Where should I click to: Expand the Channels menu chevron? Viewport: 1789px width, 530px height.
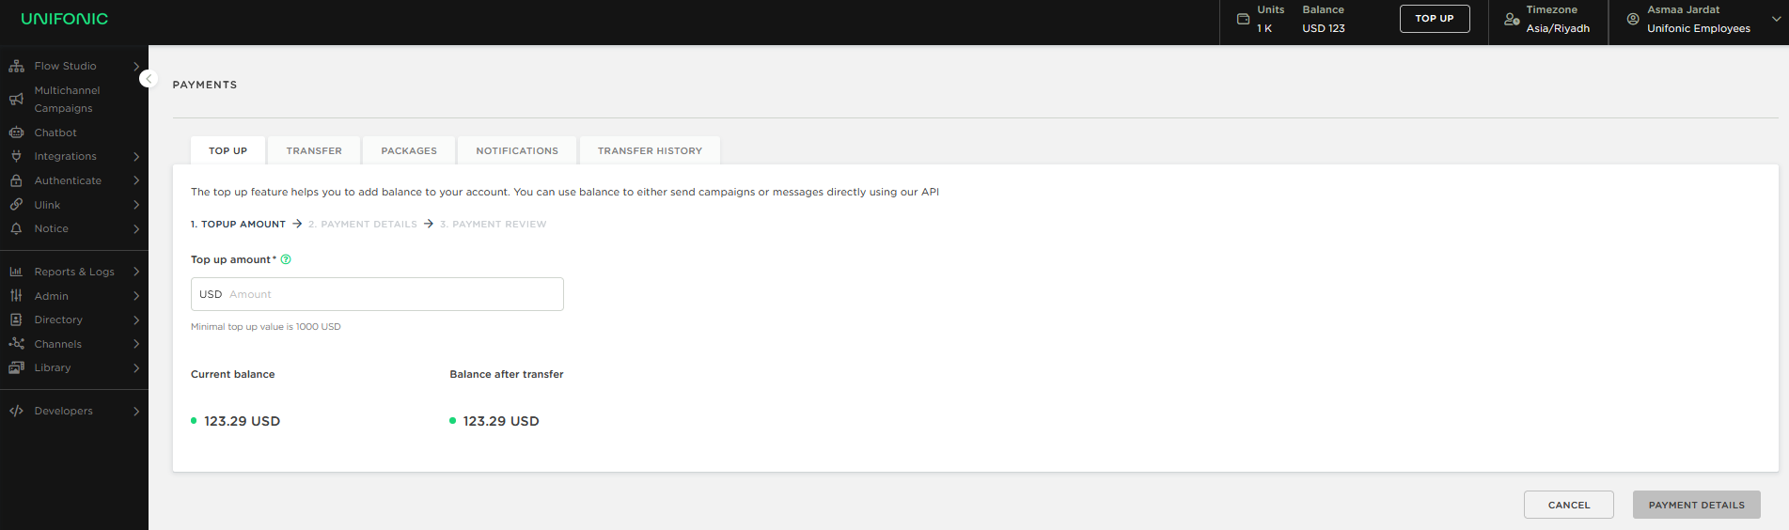[x=136, y=344]
